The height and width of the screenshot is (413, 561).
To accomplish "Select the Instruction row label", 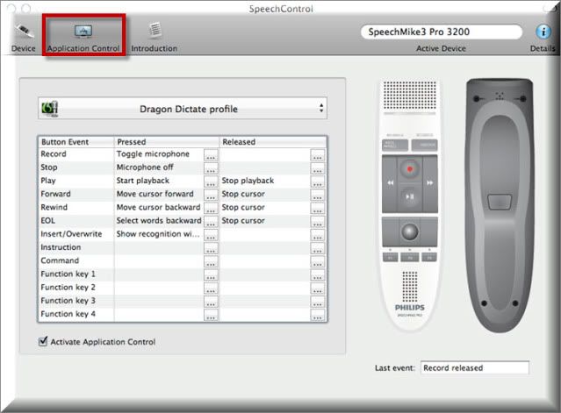I will [x=61, y=247].
